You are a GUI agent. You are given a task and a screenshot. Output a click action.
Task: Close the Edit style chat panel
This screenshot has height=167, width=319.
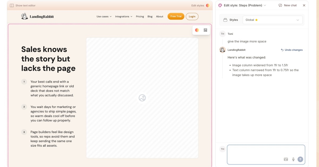point(304,5)
